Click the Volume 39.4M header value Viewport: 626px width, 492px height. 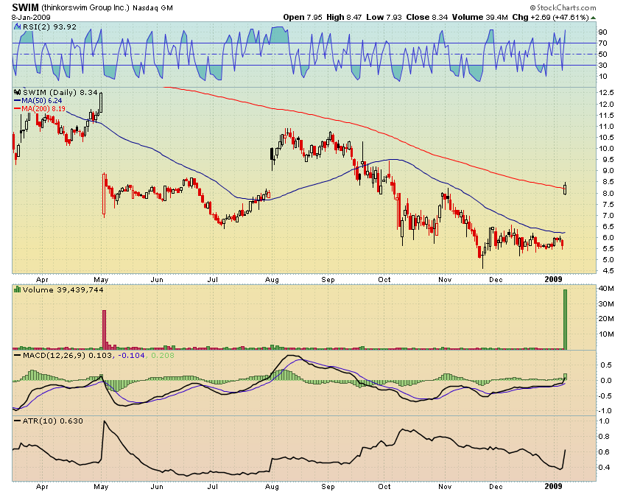(x=480, y=17)
